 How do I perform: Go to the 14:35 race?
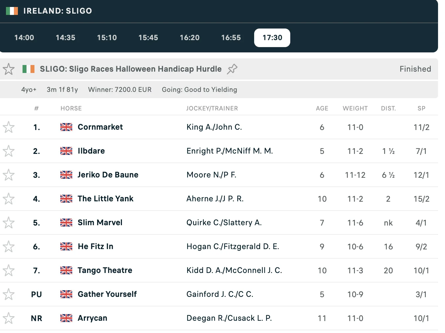(66, 38)
